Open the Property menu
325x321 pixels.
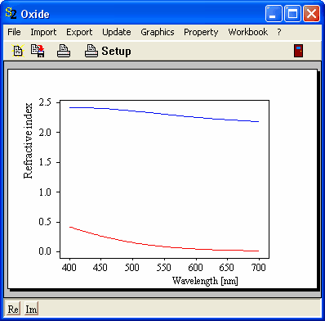(x=201, y=32)
